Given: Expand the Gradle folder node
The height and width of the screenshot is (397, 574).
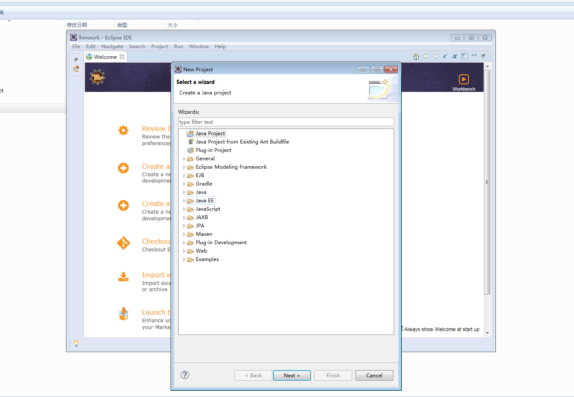Looking at the screenshot, I should pos(184,184).
